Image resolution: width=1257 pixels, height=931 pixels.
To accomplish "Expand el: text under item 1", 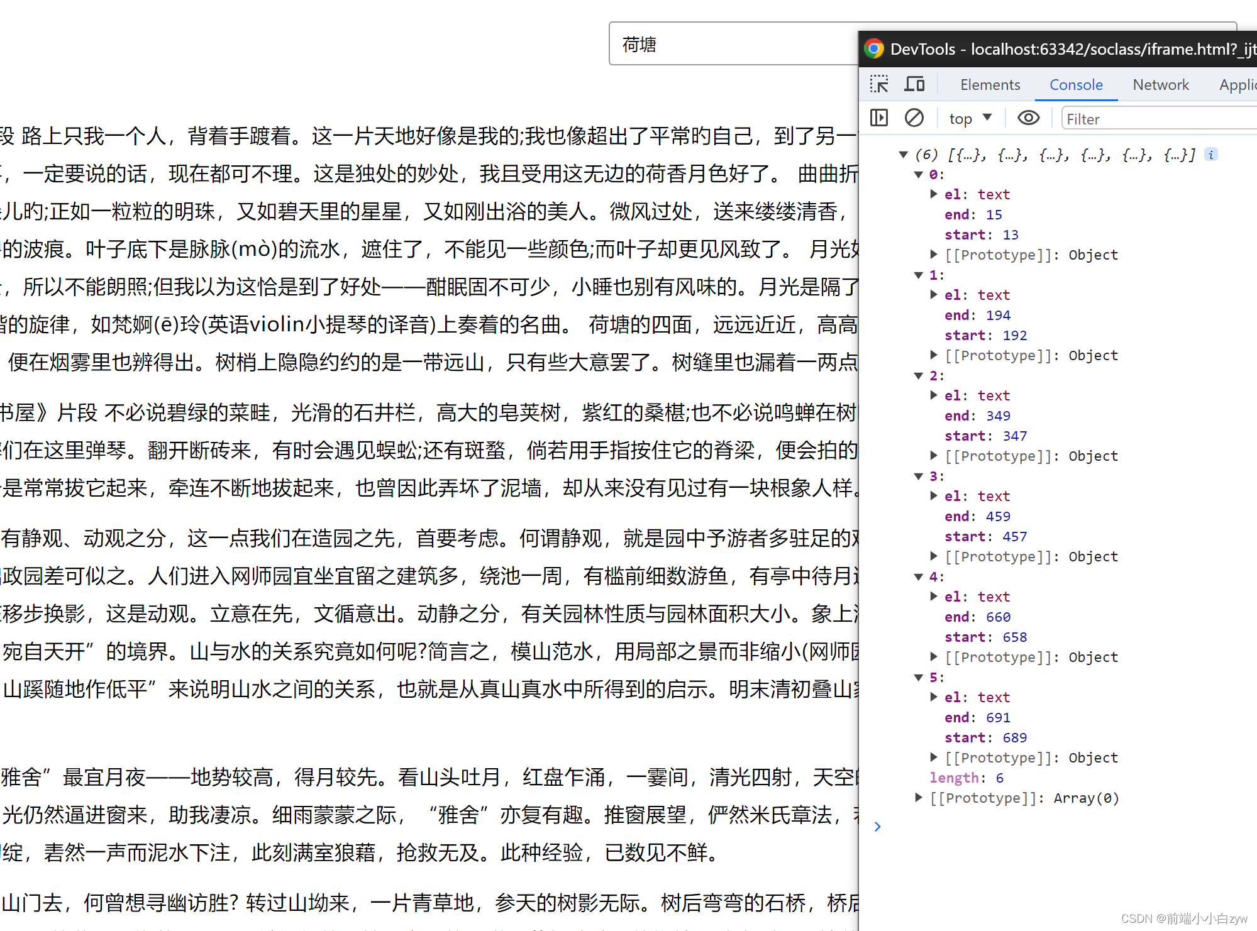I will tap(934, 295).
